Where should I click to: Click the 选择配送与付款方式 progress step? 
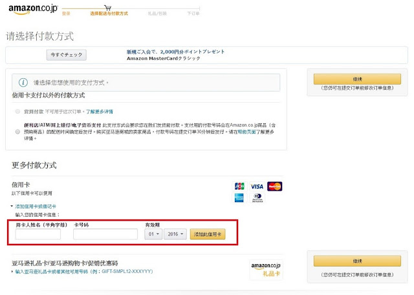click(x=109, y=14)
